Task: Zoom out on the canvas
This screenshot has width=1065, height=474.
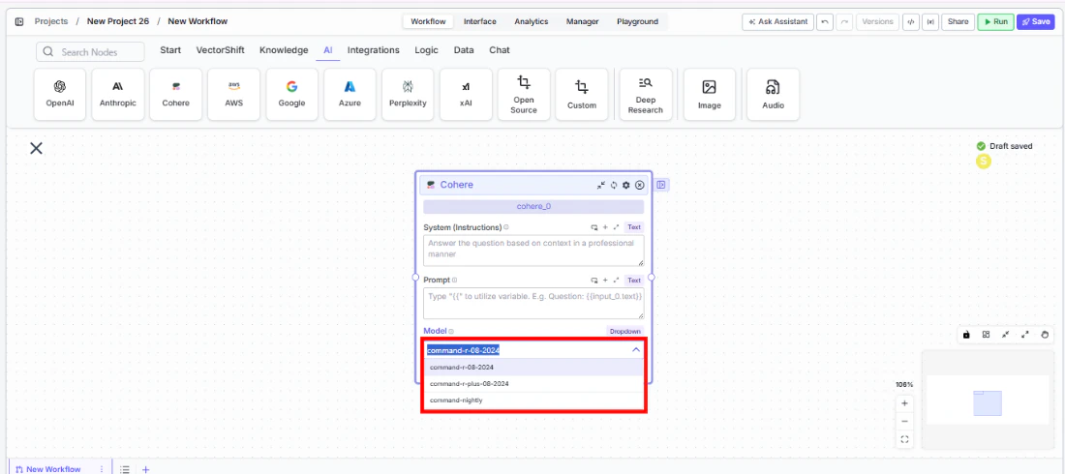Action: (904, 421)
